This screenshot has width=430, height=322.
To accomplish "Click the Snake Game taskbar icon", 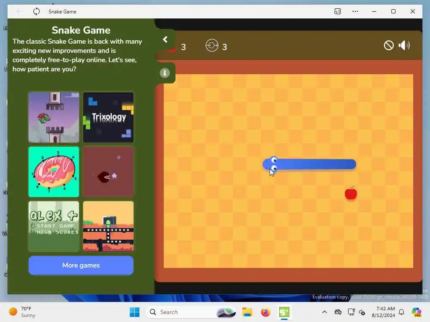I will [284, 312].
